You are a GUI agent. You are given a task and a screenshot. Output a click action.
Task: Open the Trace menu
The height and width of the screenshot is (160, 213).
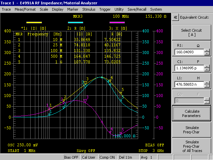point(6,9)
